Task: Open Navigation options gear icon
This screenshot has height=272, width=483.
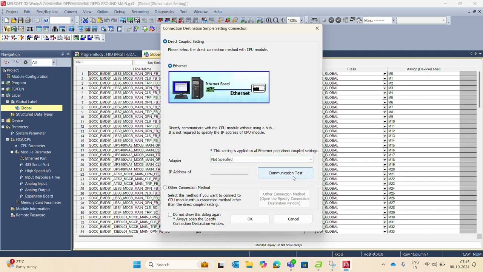Action: (x=25, y=62)
